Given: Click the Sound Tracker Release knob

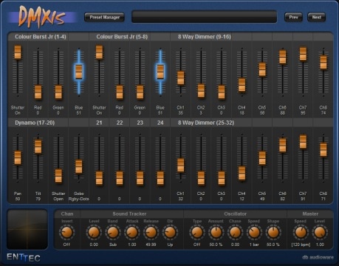Looking at the screenshot, I should [151, 233].
